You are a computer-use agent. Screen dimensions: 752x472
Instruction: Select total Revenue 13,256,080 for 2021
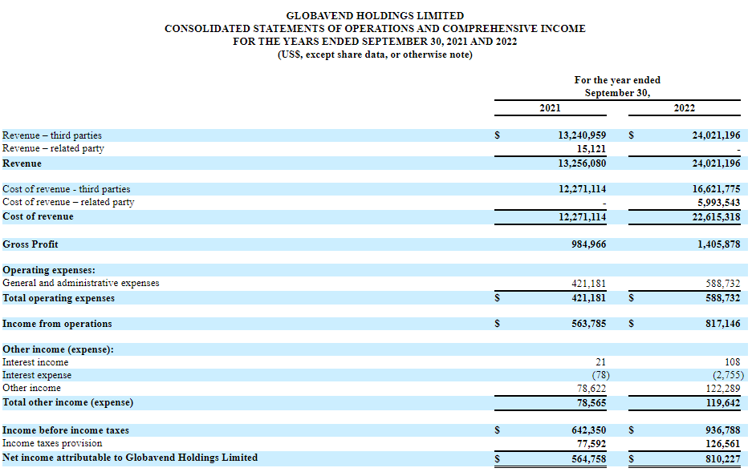click(x=582, y=163)
